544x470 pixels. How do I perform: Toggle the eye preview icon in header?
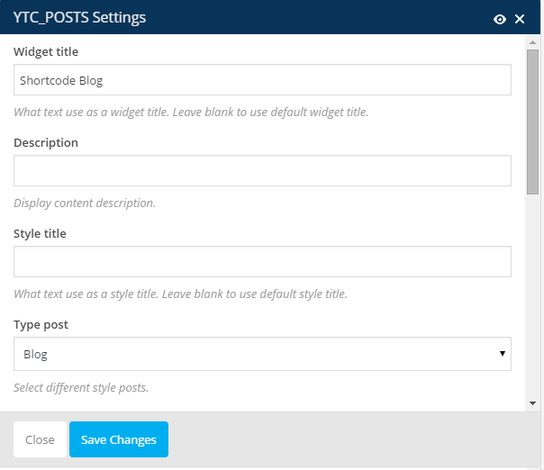(x=500, y=19)
